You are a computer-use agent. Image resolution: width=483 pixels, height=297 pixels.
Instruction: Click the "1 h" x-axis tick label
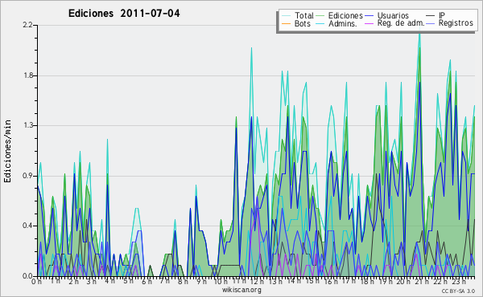point(55,282)
